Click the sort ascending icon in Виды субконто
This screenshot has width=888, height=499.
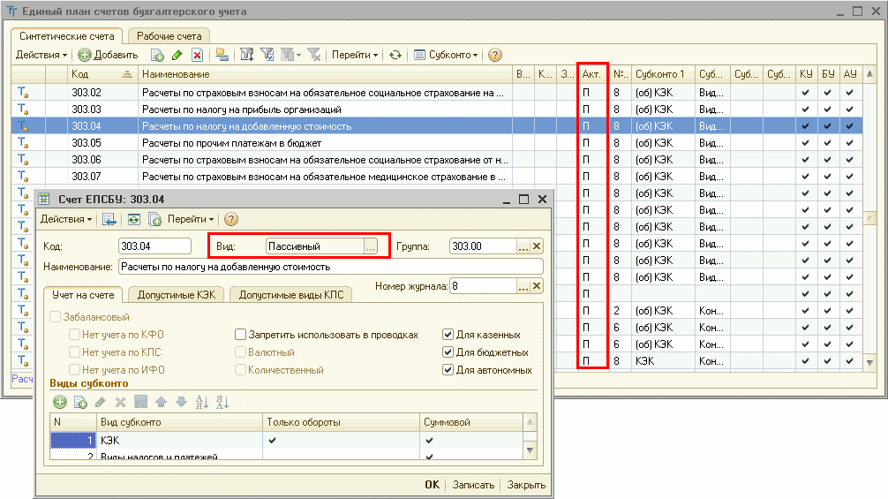pos(201,402)
